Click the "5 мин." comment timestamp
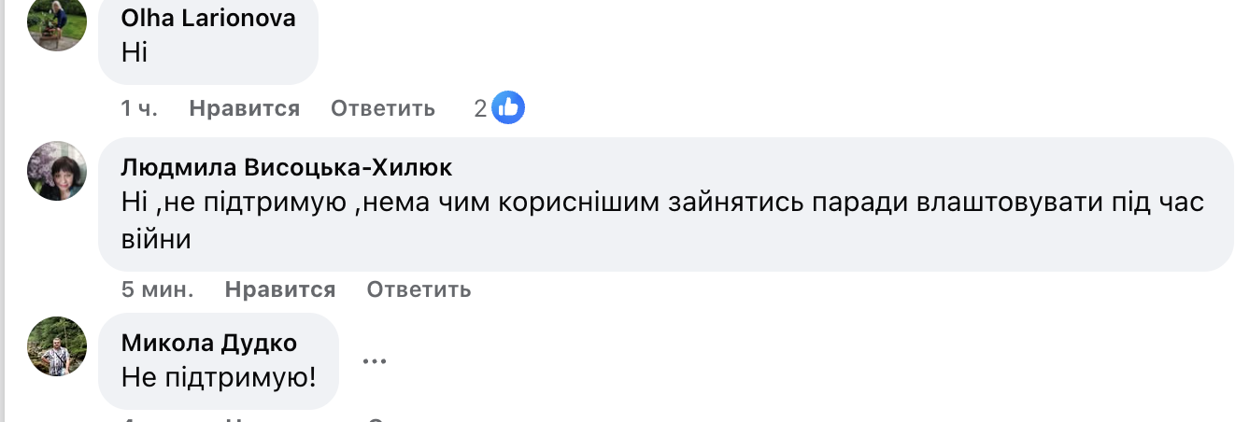1235x422 pixels. click(157, 289)
